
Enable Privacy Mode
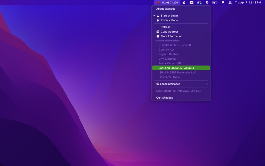point(181,20)
